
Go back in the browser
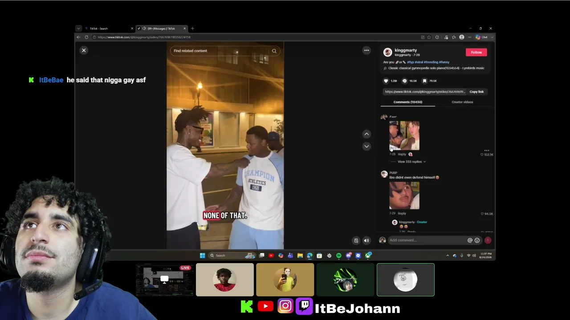pyautogui.click(x=79, y=37)
